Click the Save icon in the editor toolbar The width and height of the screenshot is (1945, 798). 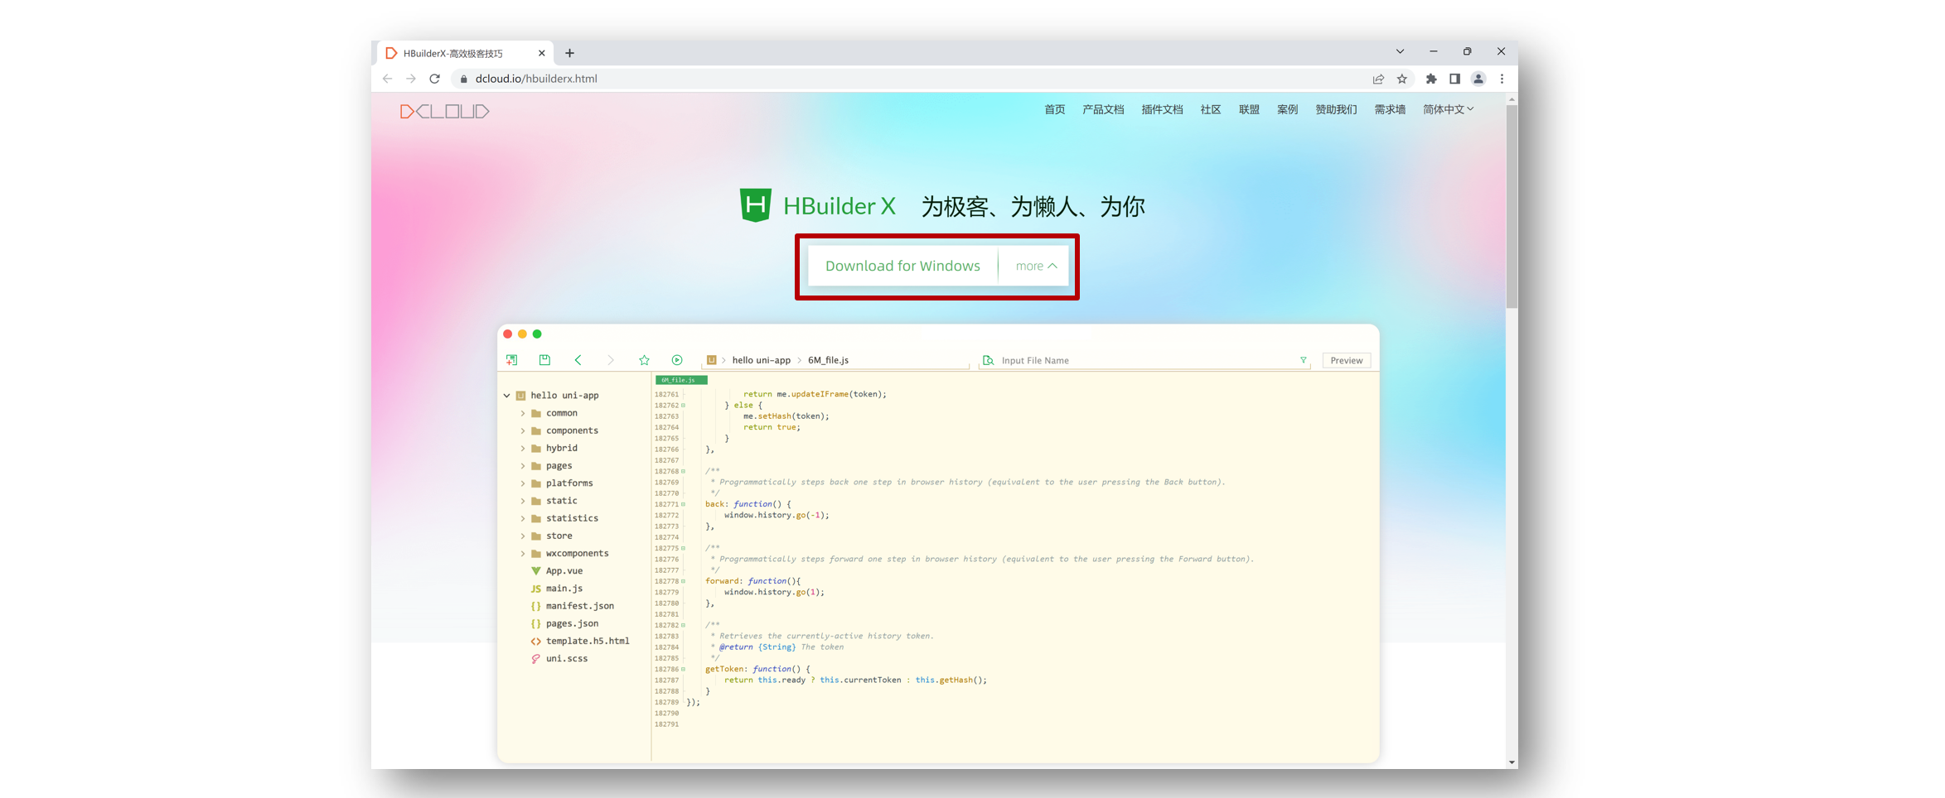(x=544, y=359)
